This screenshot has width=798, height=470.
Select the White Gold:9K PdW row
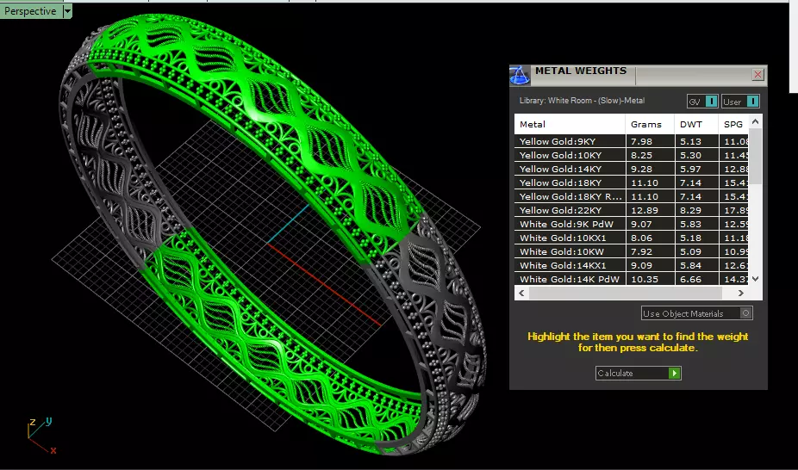point(631,224)
